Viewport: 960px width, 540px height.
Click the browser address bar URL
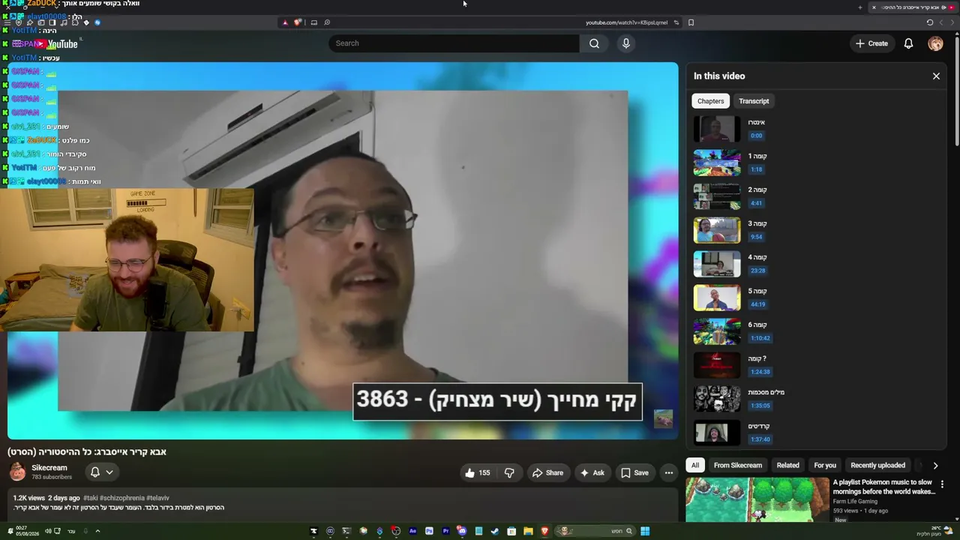tap(626, 22)
